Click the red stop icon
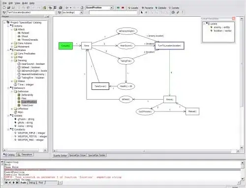246x188 pixels. pyautogui.click(x=123, y=8)
